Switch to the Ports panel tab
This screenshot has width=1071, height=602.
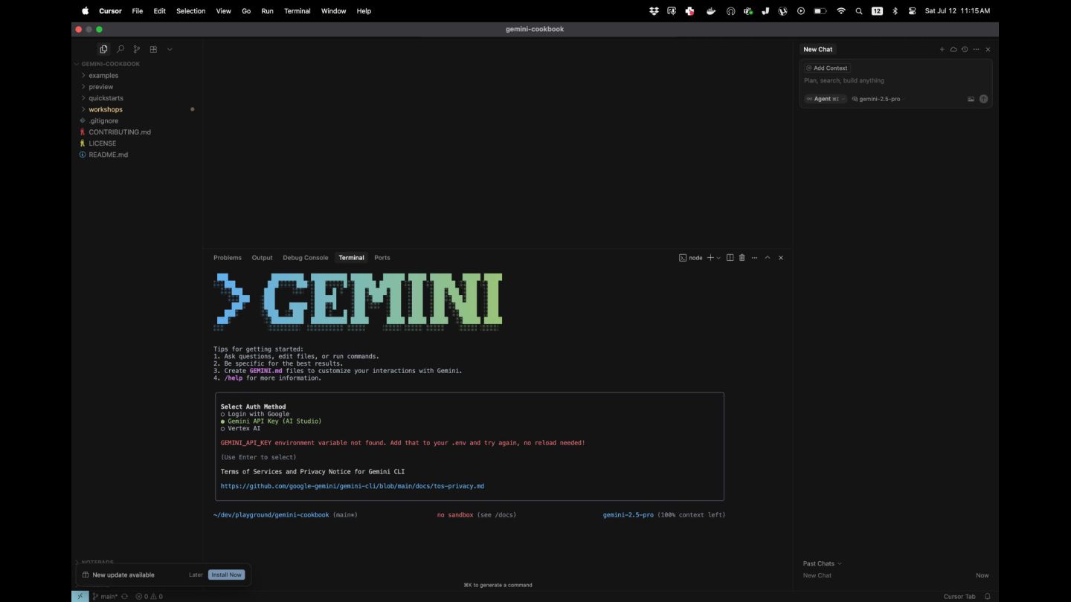tap(382, 258)
